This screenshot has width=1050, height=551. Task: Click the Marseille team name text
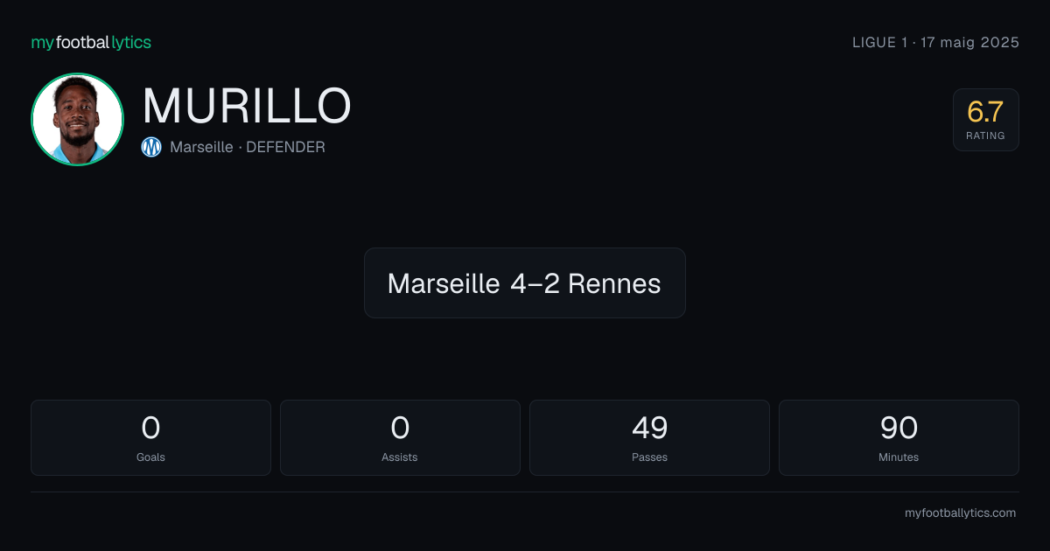pos(201,147)
